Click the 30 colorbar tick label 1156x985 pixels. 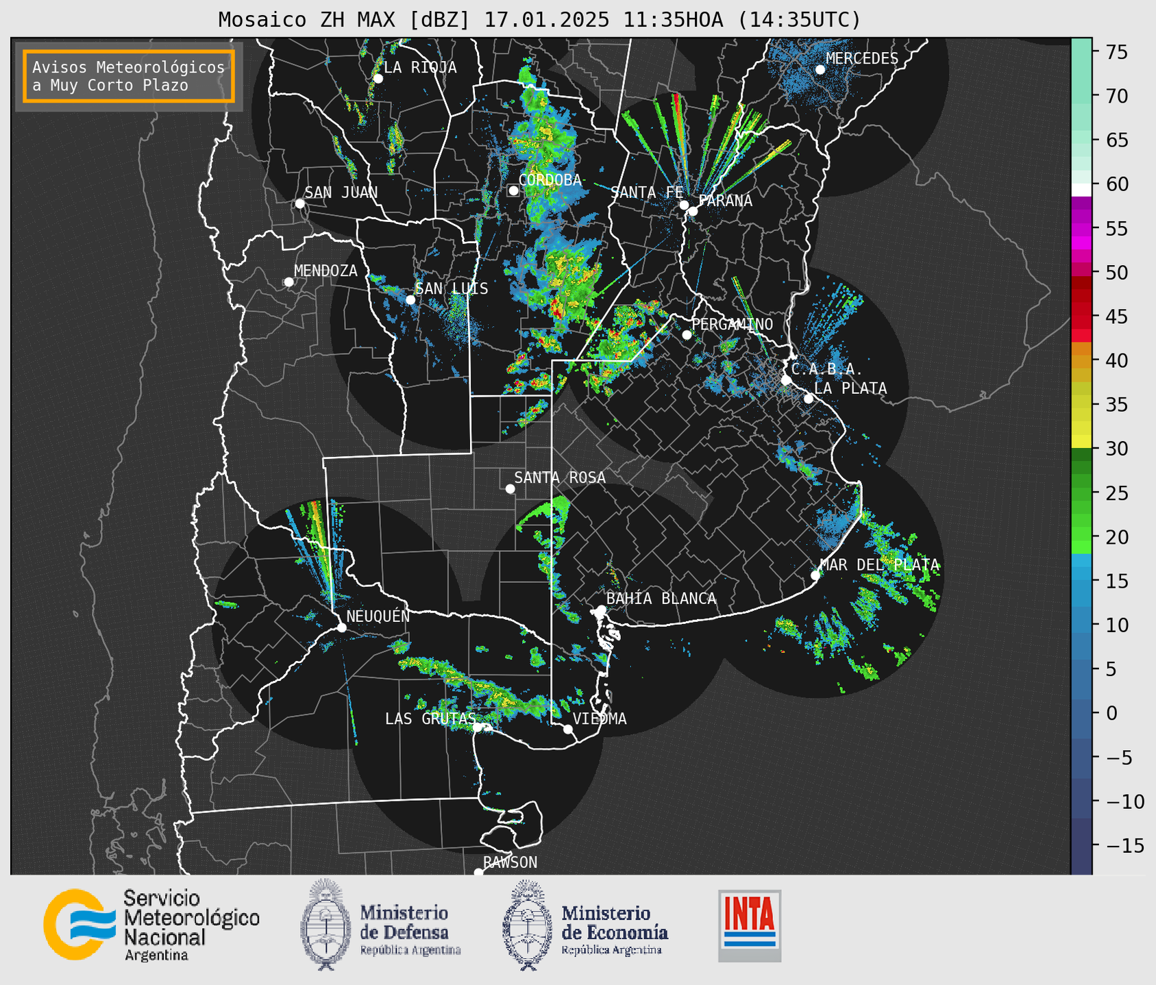1117,449
